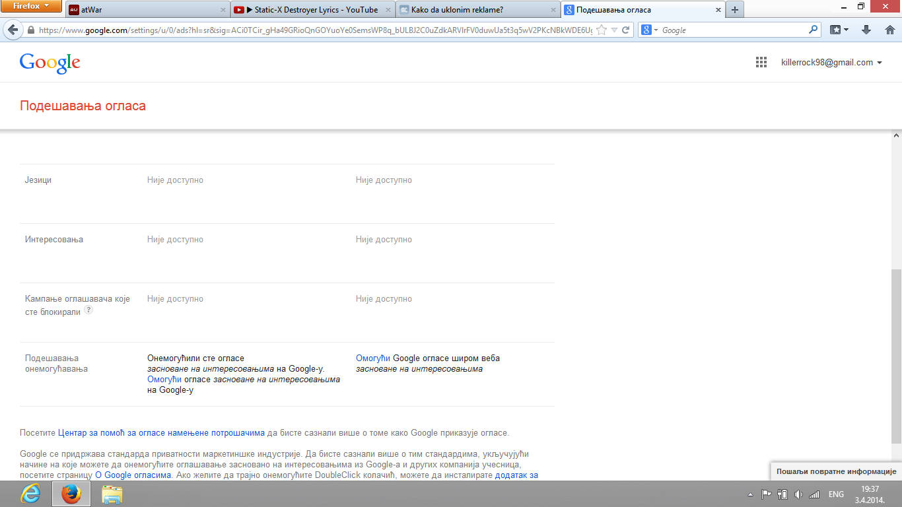Click the Пошаљи повратне информације button
The image size is (902, 507).
pyautogui.click(x=836, y=471)
